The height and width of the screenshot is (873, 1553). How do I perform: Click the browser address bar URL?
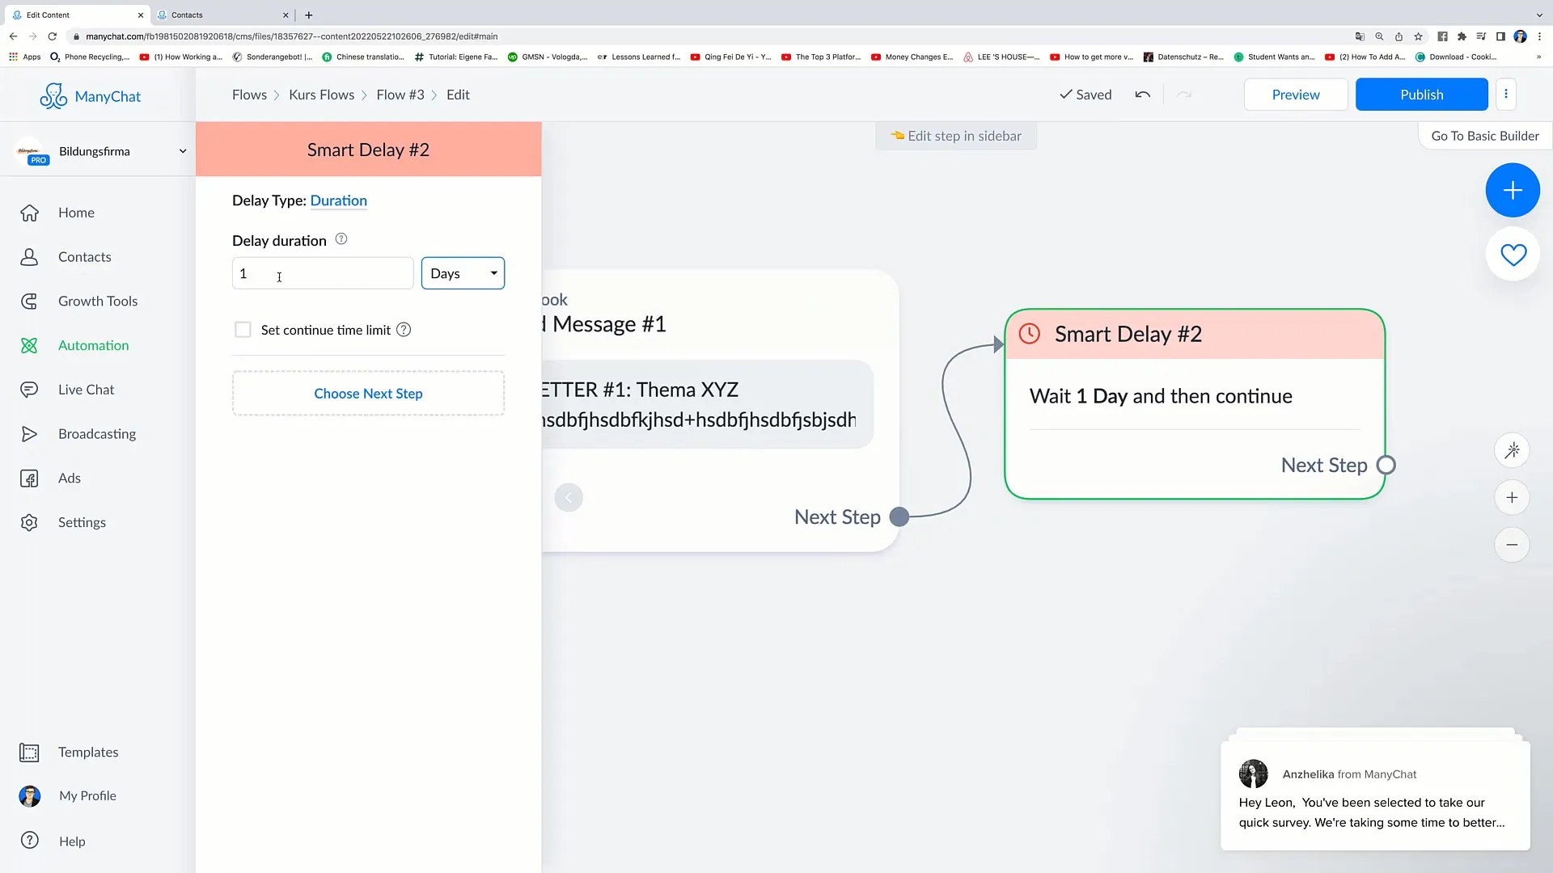pyautogui.click(x=292, y=36)
